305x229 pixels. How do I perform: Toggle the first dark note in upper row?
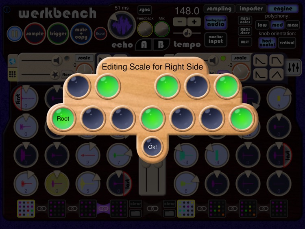coord(78,86)
